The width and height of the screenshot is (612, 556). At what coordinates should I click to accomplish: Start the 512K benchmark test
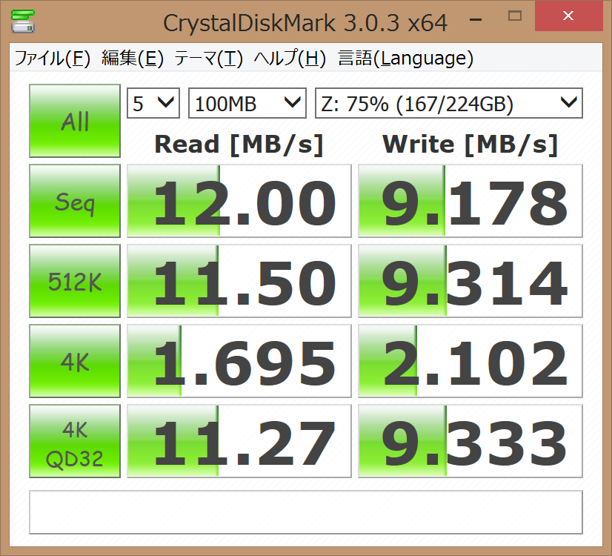(x=75, y=281)
